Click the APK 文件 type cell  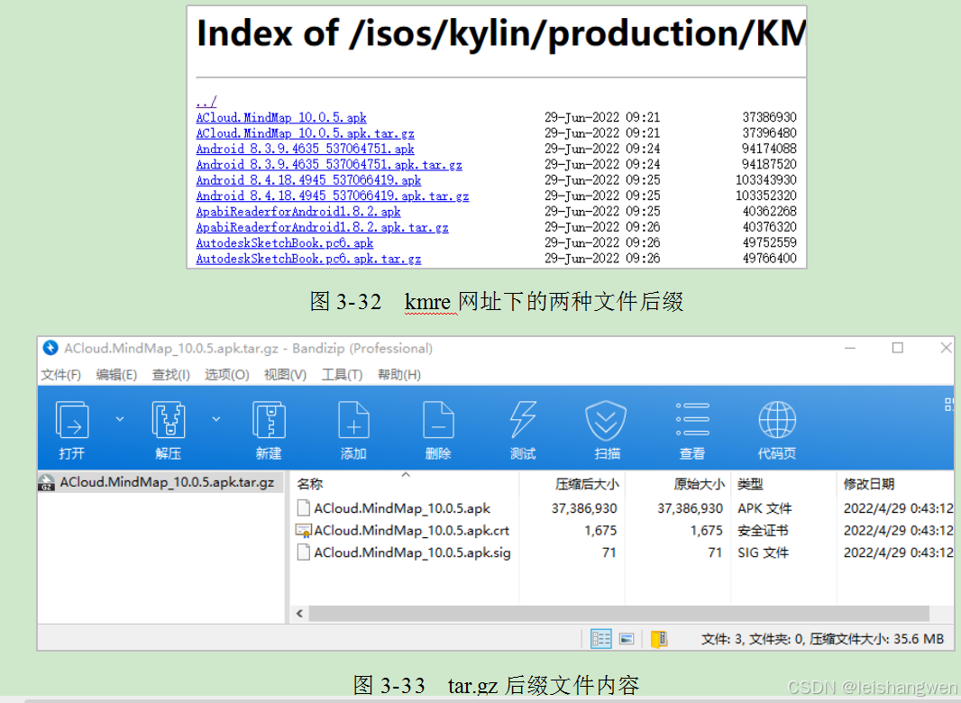coord(764,508)
